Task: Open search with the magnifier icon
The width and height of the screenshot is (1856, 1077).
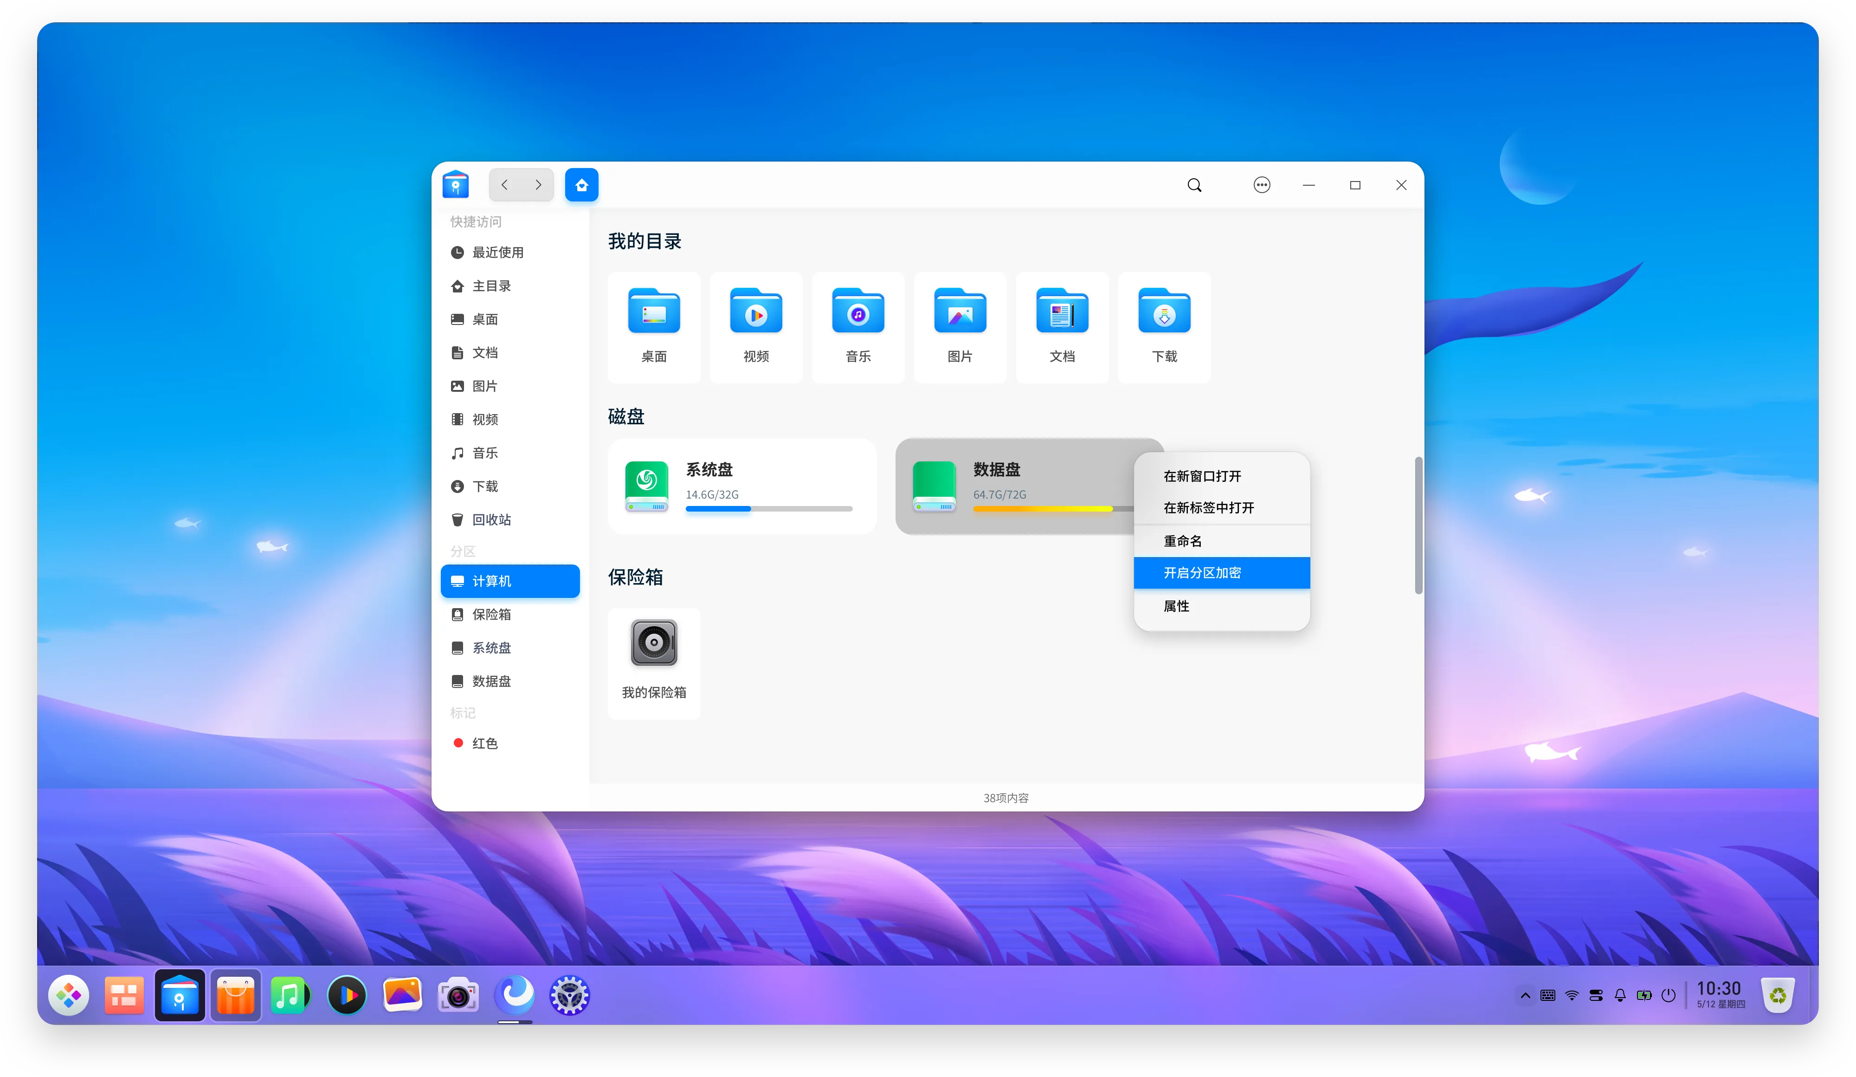Action: (1194, 185)
